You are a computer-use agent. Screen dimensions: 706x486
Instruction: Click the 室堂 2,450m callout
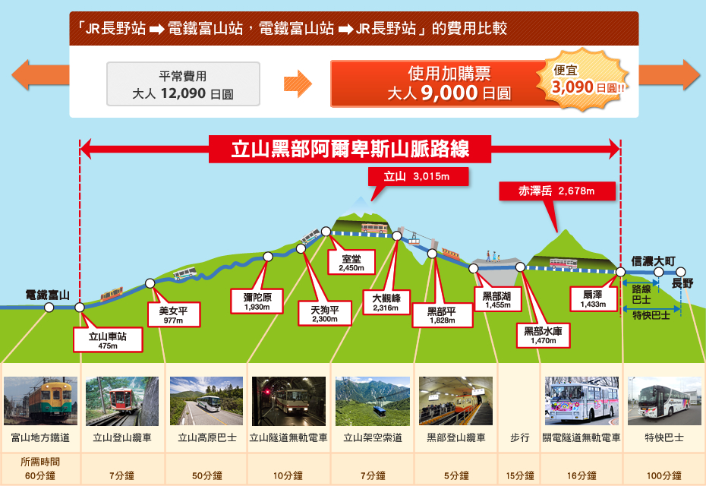351,262
